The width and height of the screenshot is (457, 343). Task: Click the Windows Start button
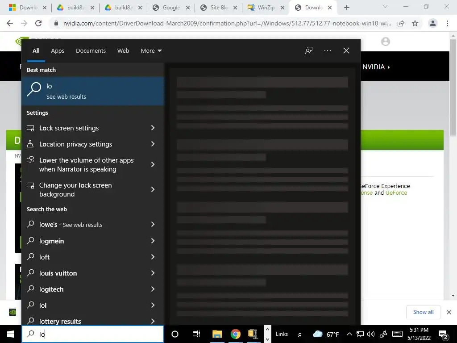11,334
